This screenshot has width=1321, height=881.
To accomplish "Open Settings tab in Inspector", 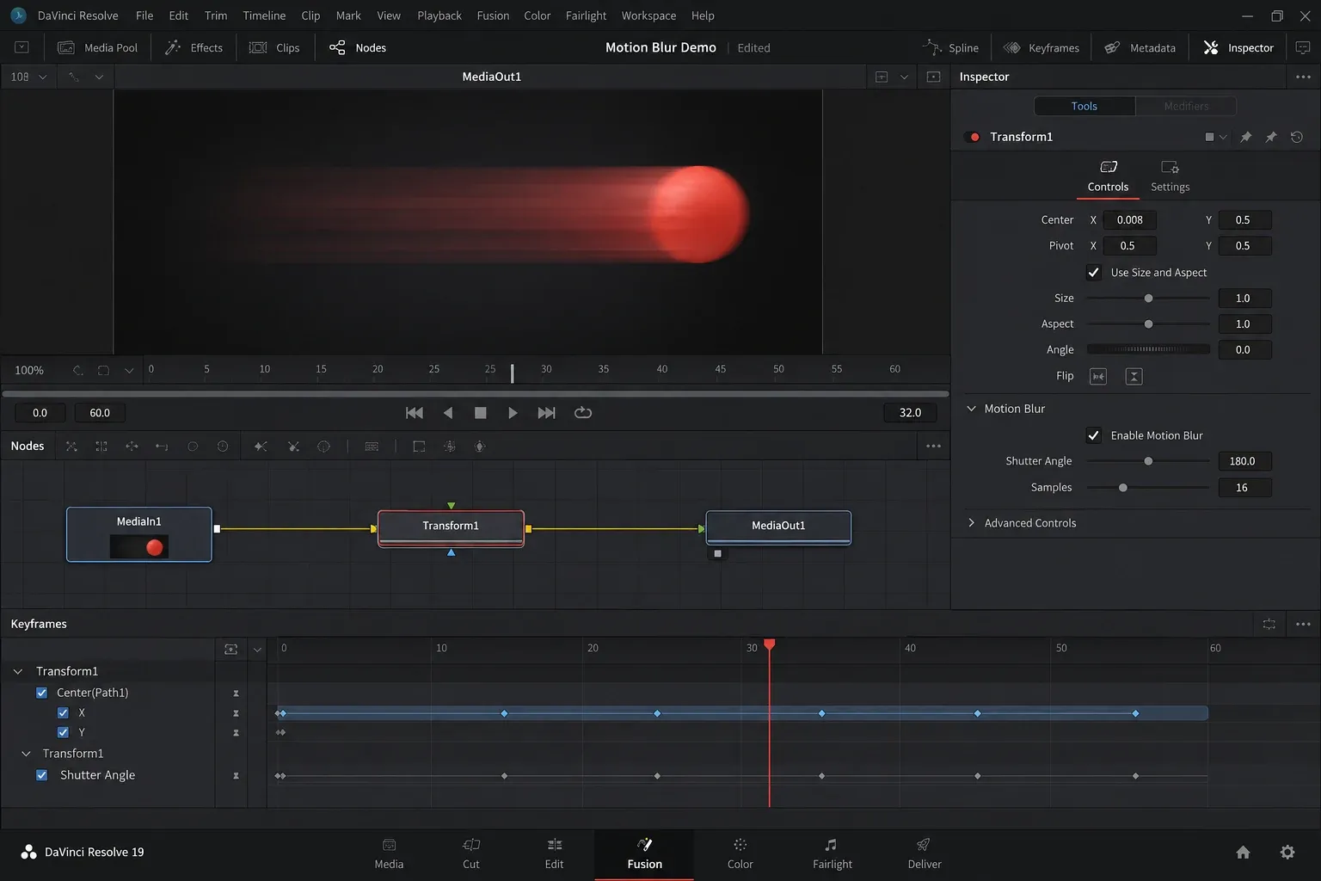I will tap(1170, 176).
